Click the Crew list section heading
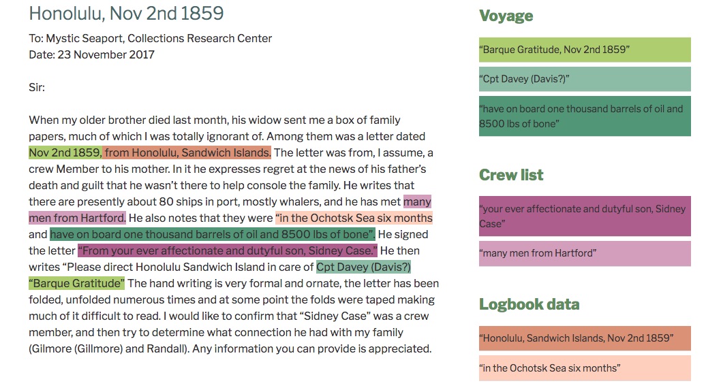721x392 pixels. (x=511, y=175)
